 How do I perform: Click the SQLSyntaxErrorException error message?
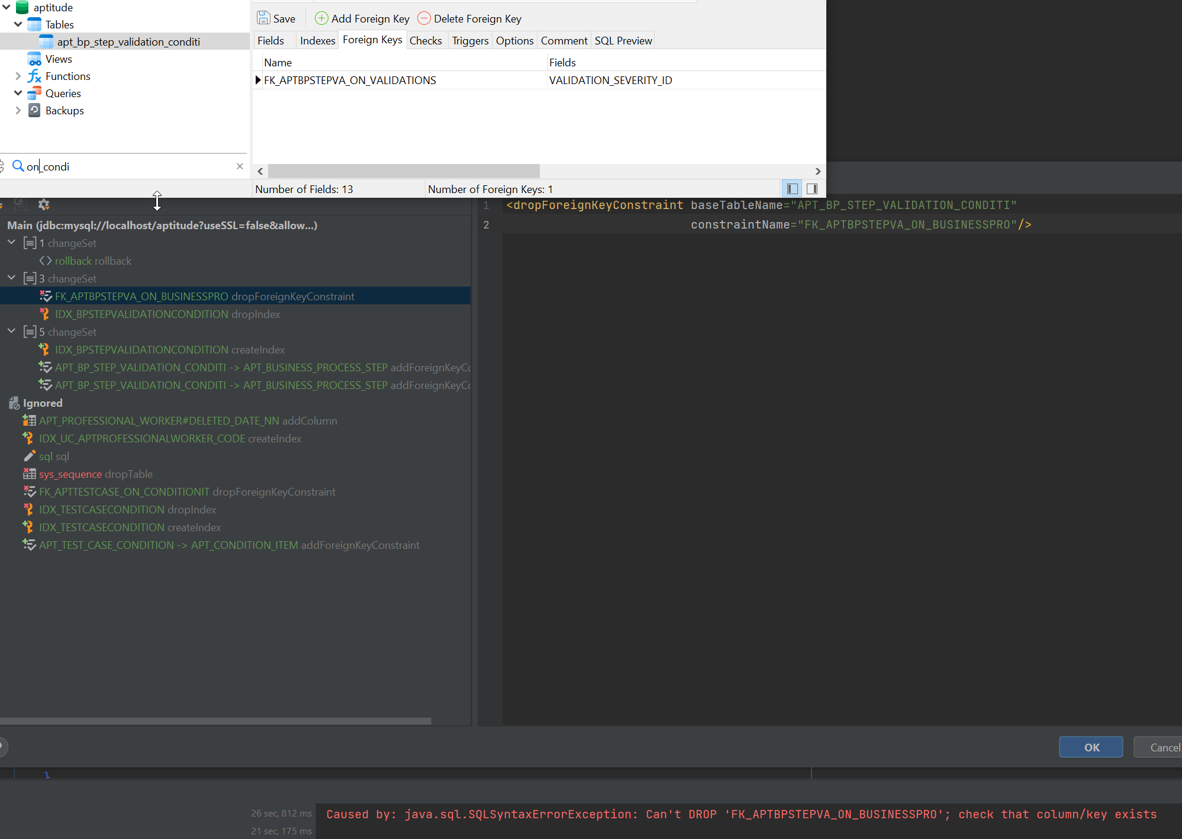click(741, 814)
